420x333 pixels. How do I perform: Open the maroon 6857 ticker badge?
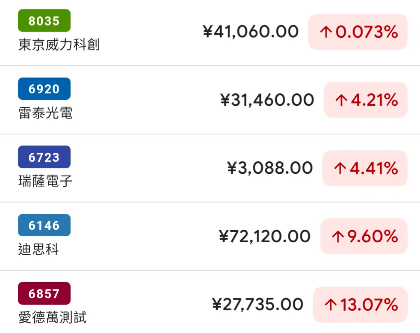44,293
